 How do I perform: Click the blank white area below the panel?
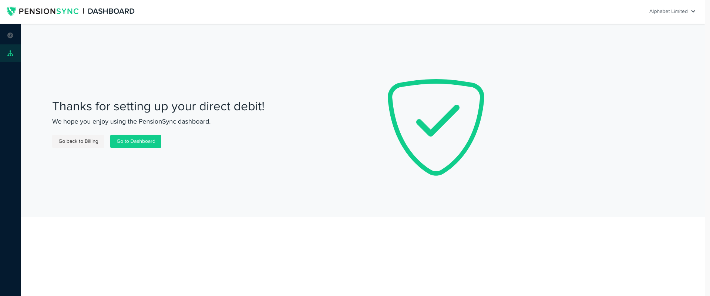[363, 255]
